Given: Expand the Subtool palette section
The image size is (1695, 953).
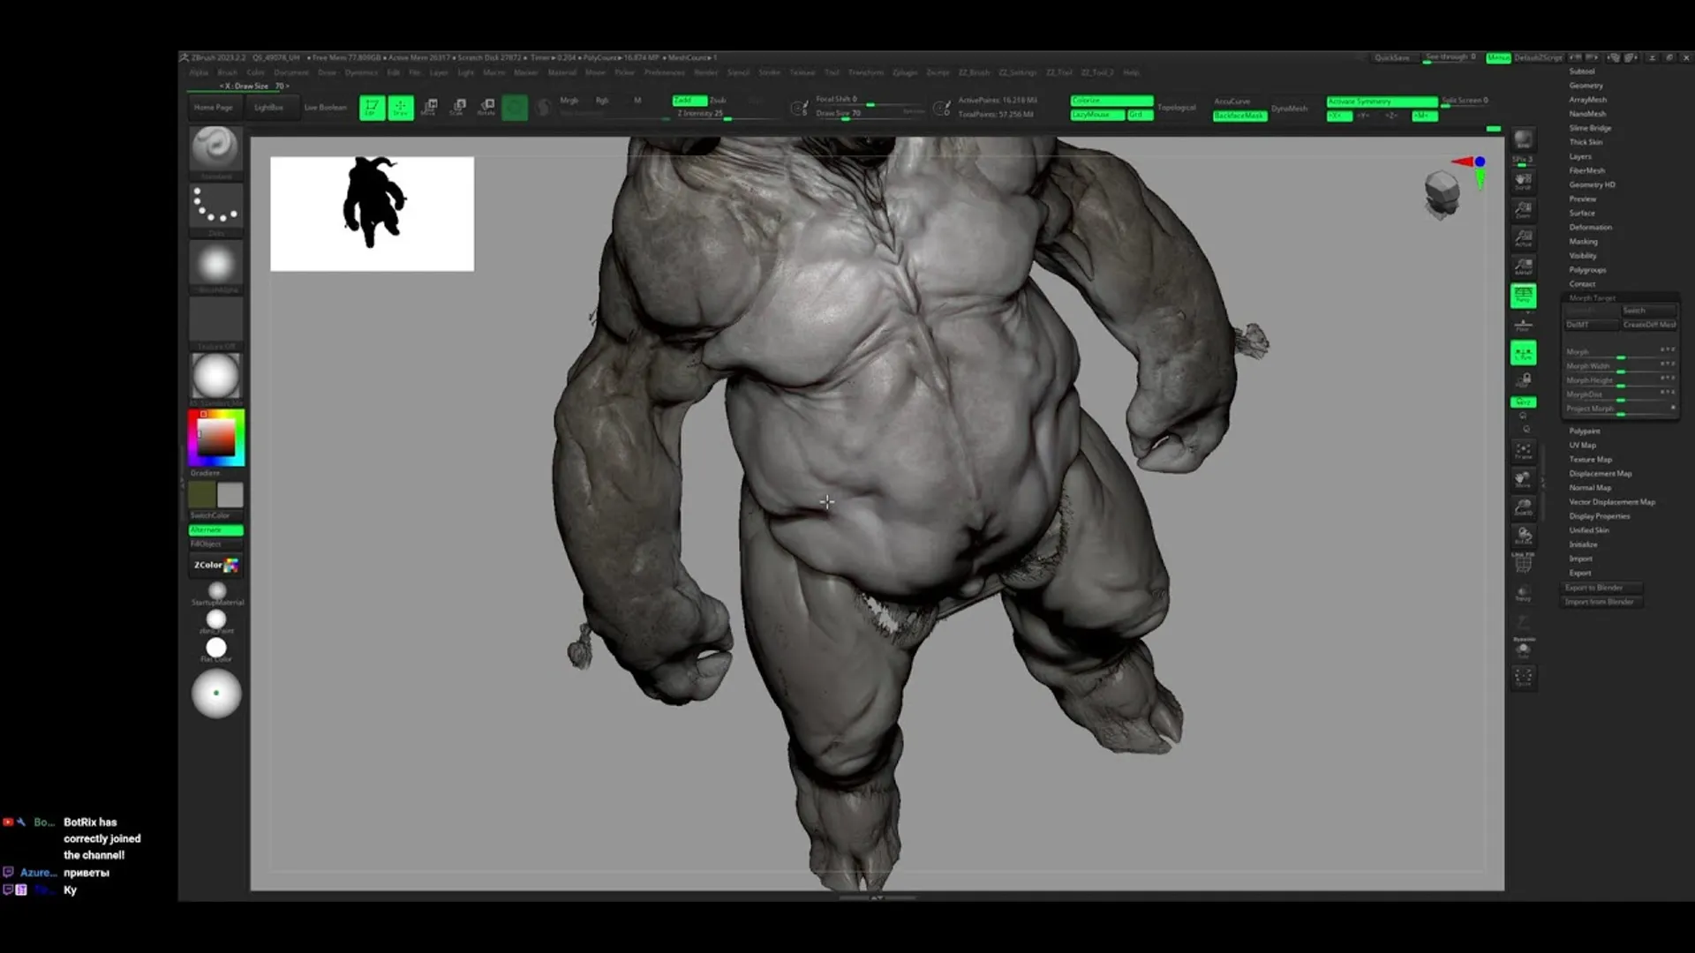Looking at the screenshot, I should (x=1582, y=71).
